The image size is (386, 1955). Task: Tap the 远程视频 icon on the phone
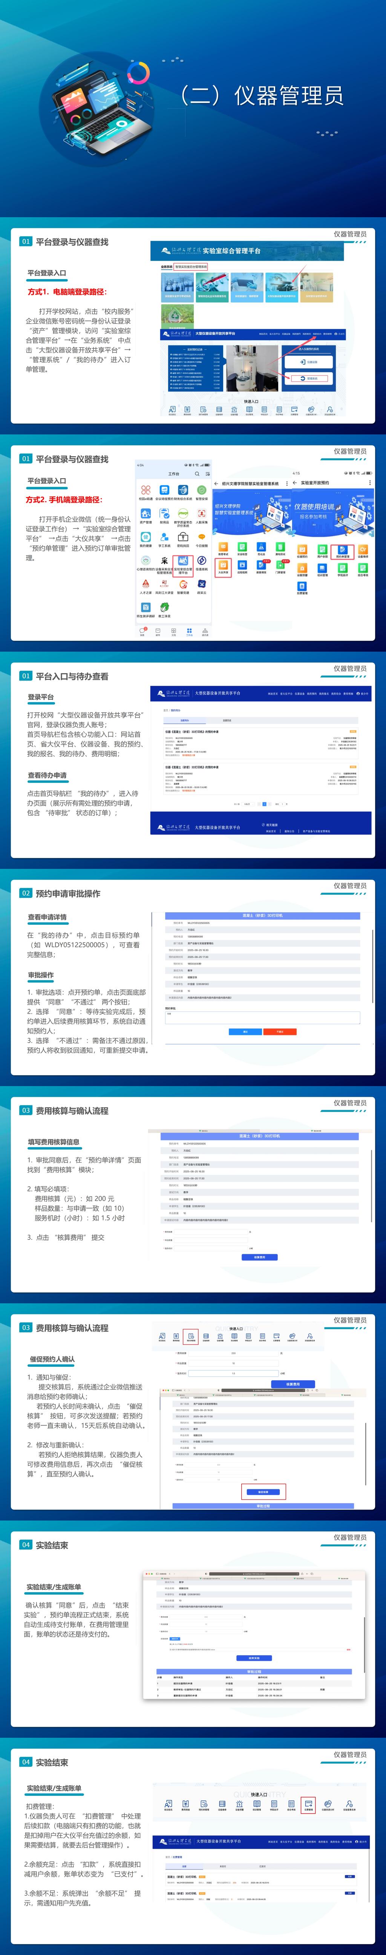point(242,568)
